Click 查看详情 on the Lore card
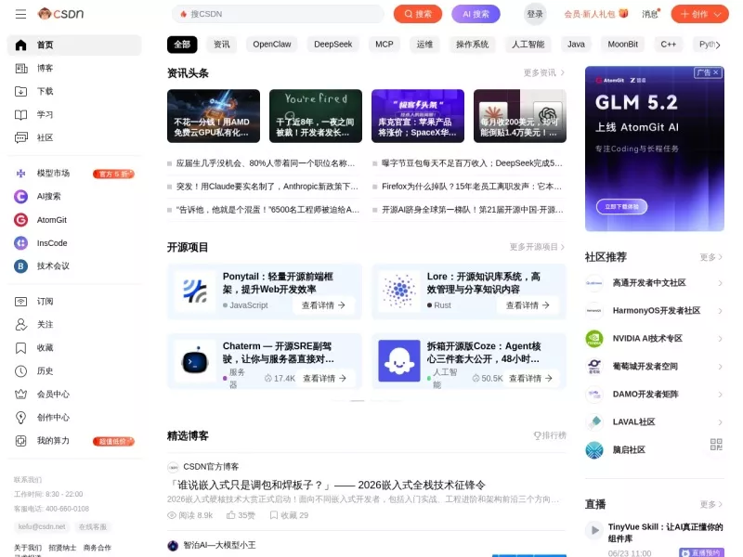Screen dimensions: 743x557 [x=528, y=305]
